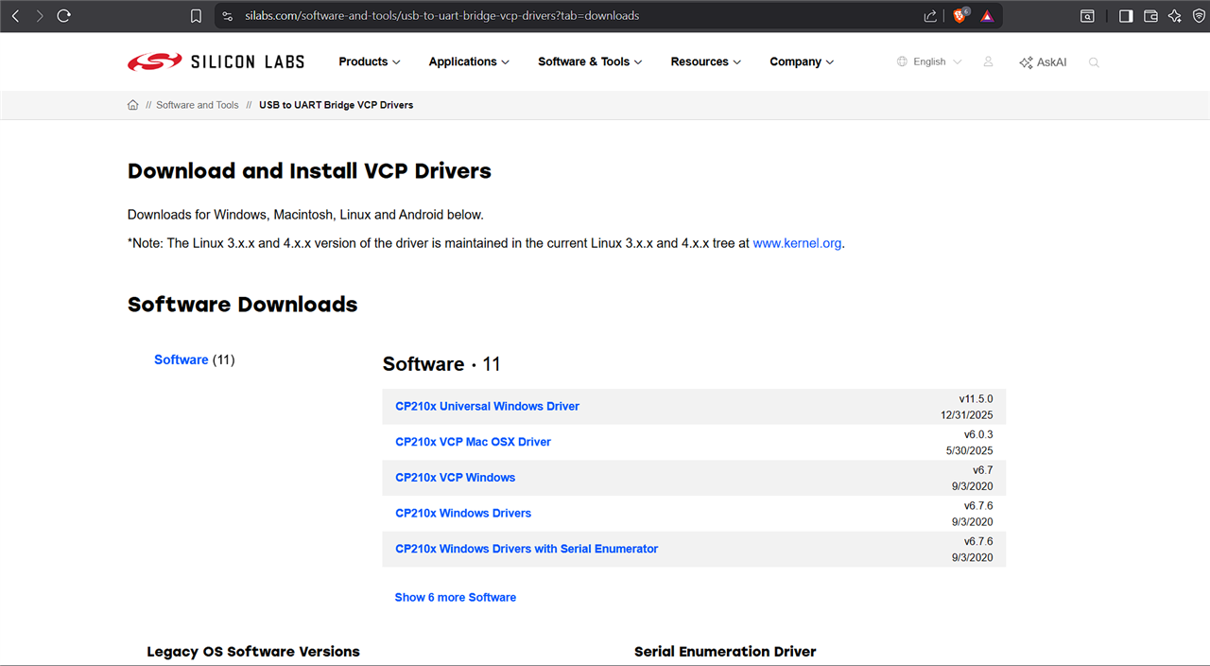Bookmark this page
The height and width of the screenshot is (666, 1210).
coord(196,16)
